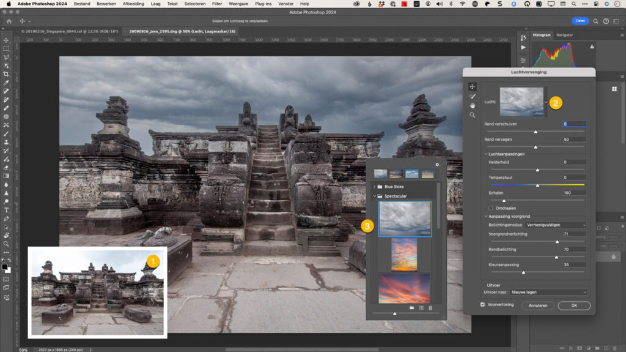This screenshot has width=626, height=352.
Task: Open the Filter menu
Action: (217, 4)
